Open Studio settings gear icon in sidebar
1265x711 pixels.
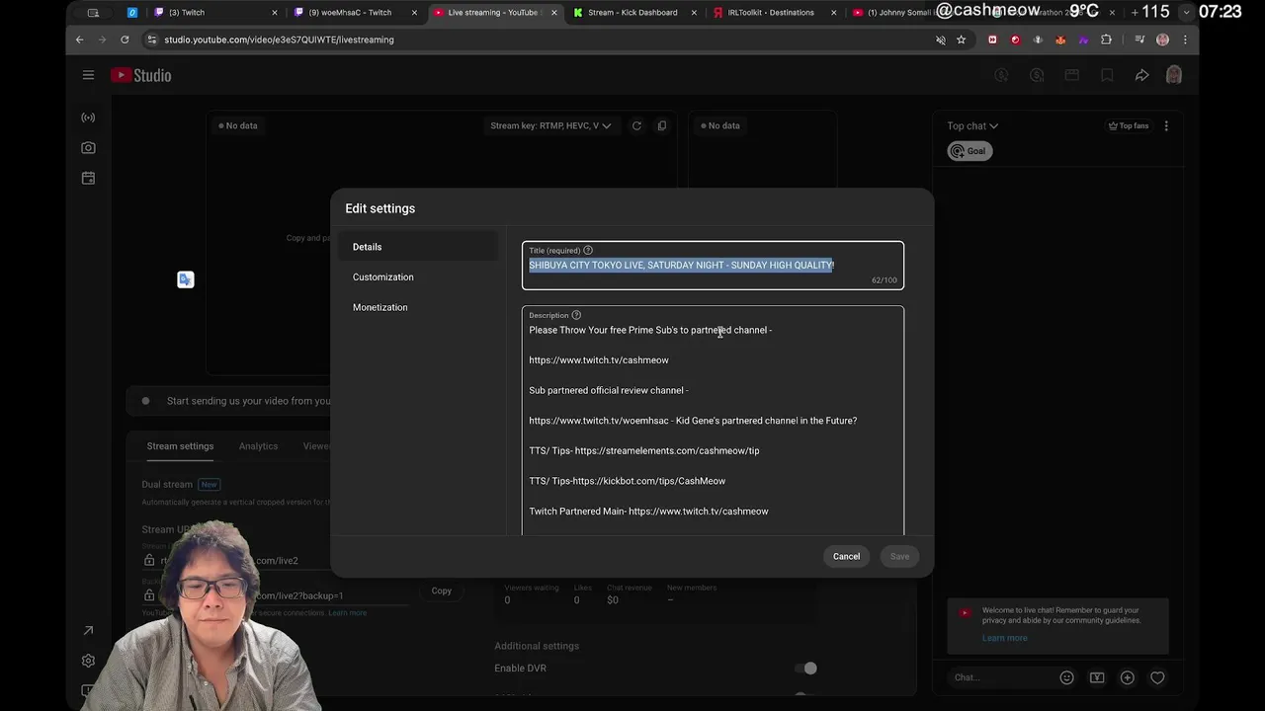pos(88,661)
